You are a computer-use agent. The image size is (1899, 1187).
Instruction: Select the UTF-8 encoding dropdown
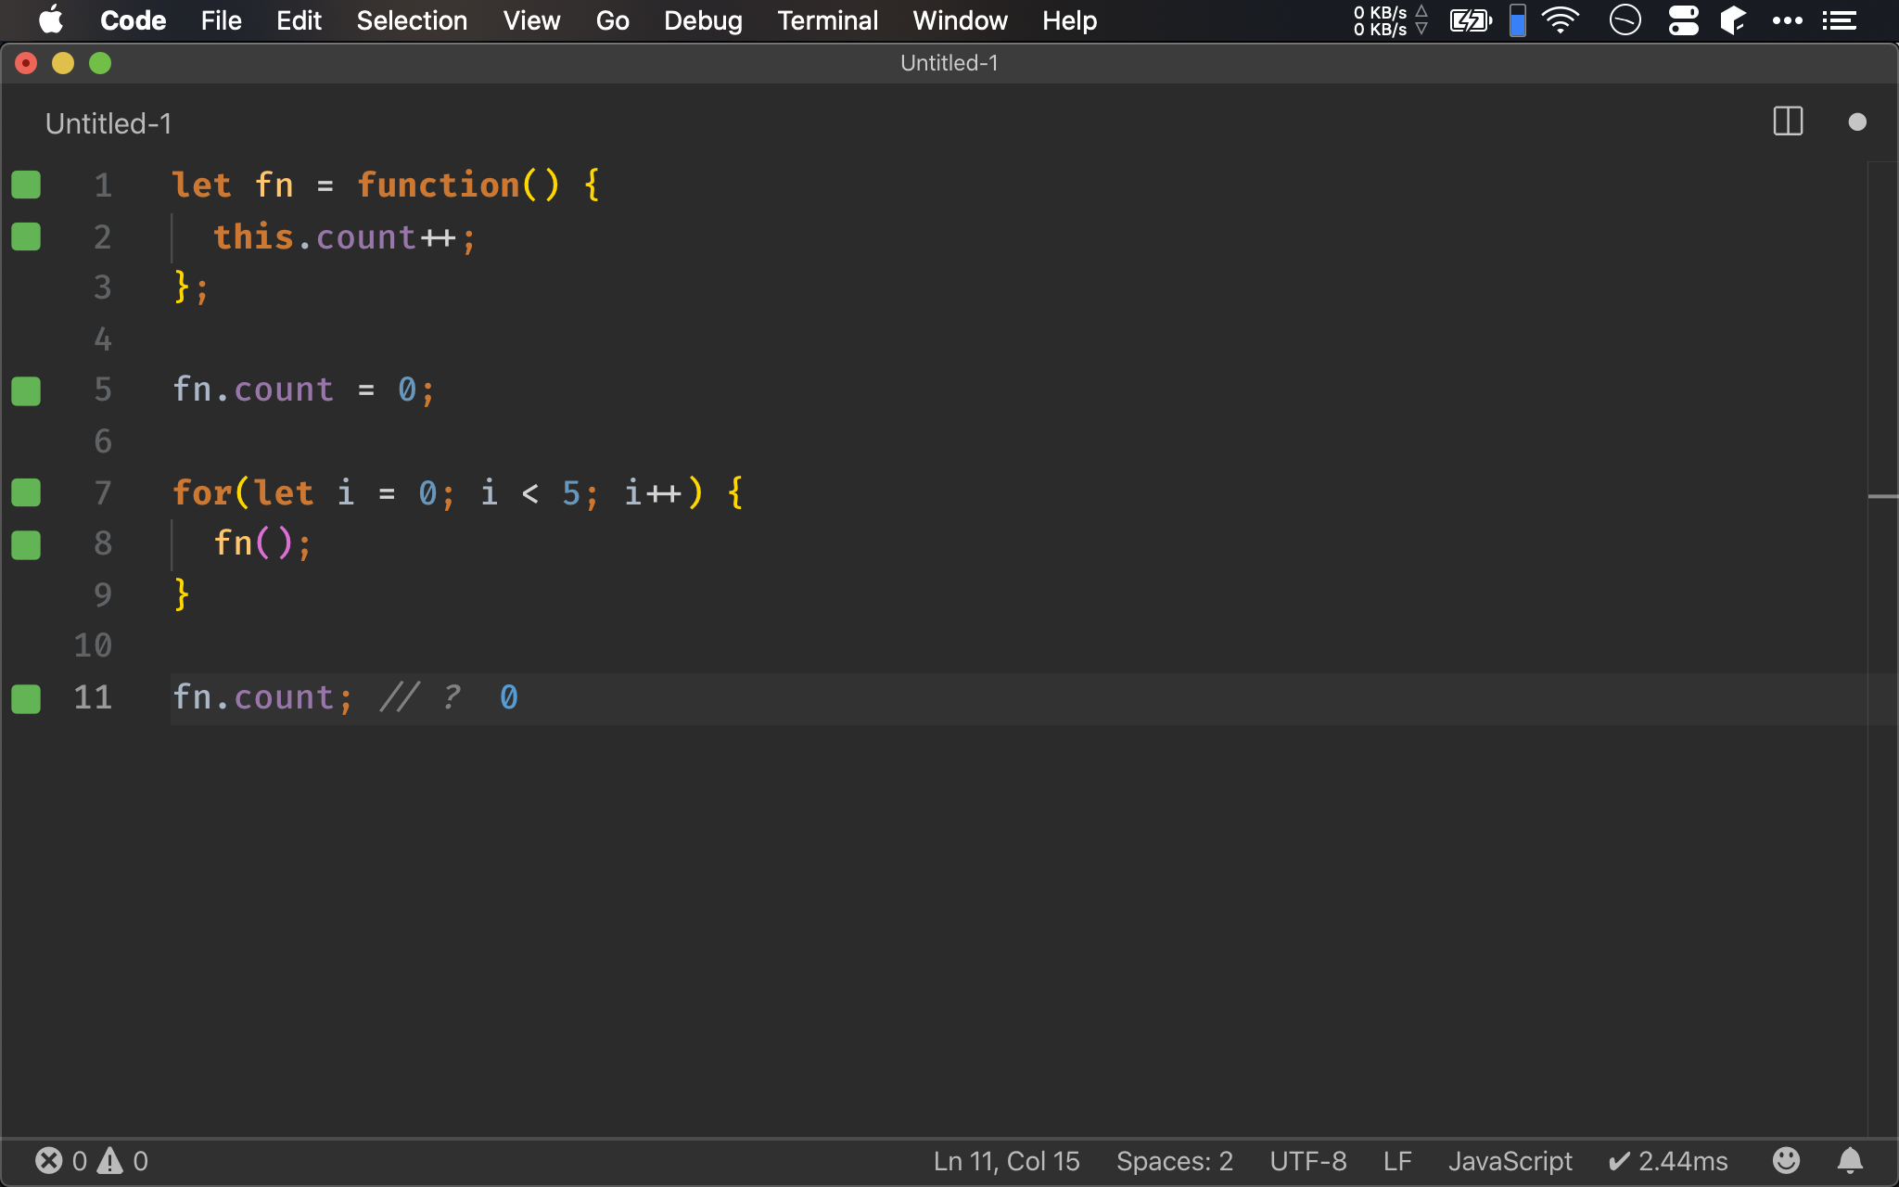click(1307, 1160)
